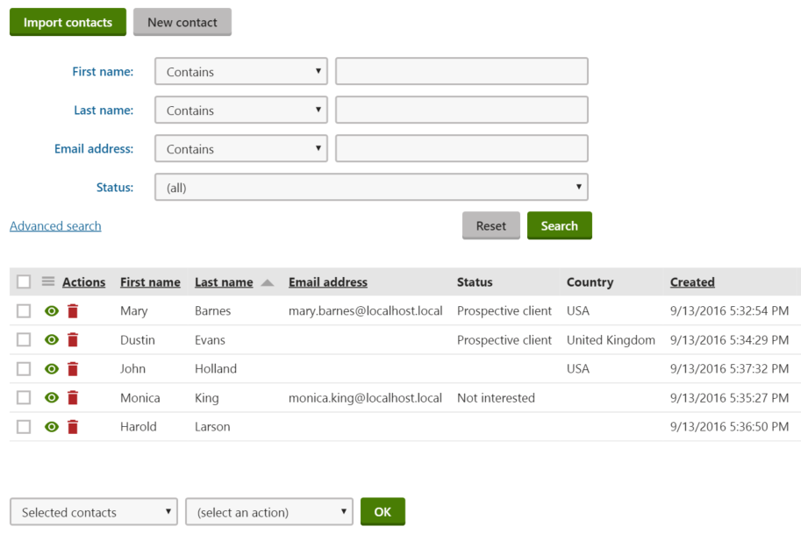Screen dimensions: 801x534
Task: Click the list options icon in header
Action: coord(50,281)
